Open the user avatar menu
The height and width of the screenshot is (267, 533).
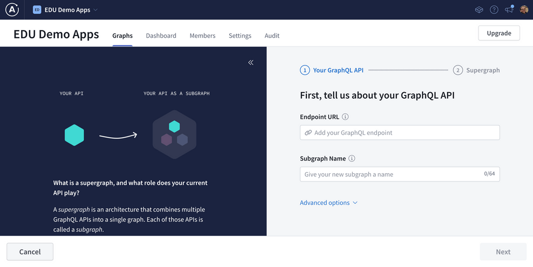click(x=524, y=9)
